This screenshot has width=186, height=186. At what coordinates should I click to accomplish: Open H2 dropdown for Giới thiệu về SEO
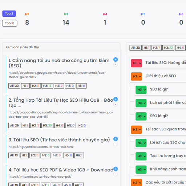pyautogui.click(x=136, y=76)
